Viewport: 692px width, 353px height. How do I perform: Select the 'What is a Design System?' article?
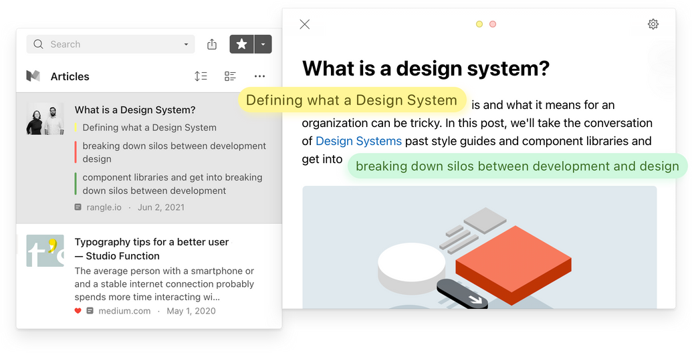coord(135,110)
